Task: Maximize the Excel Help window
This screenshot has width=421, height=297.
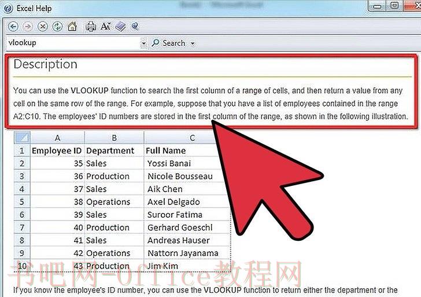Action: tap(394, 6)
